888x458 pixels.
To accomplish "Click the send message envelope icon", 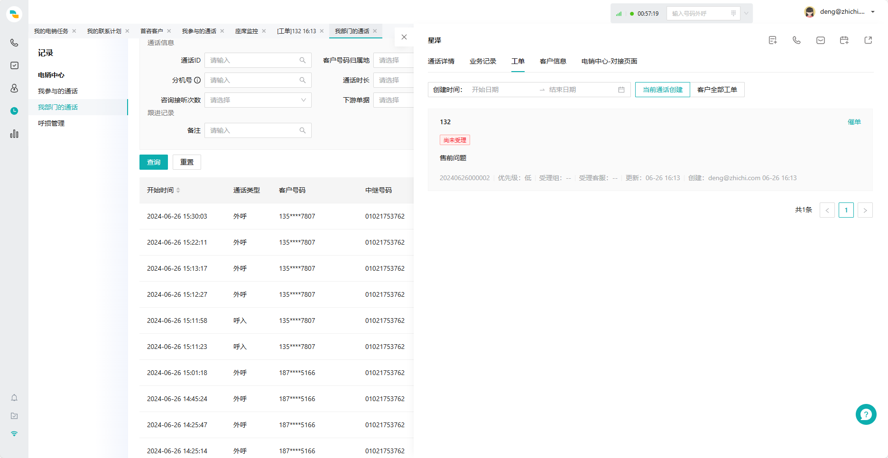I will click(820, 40).
